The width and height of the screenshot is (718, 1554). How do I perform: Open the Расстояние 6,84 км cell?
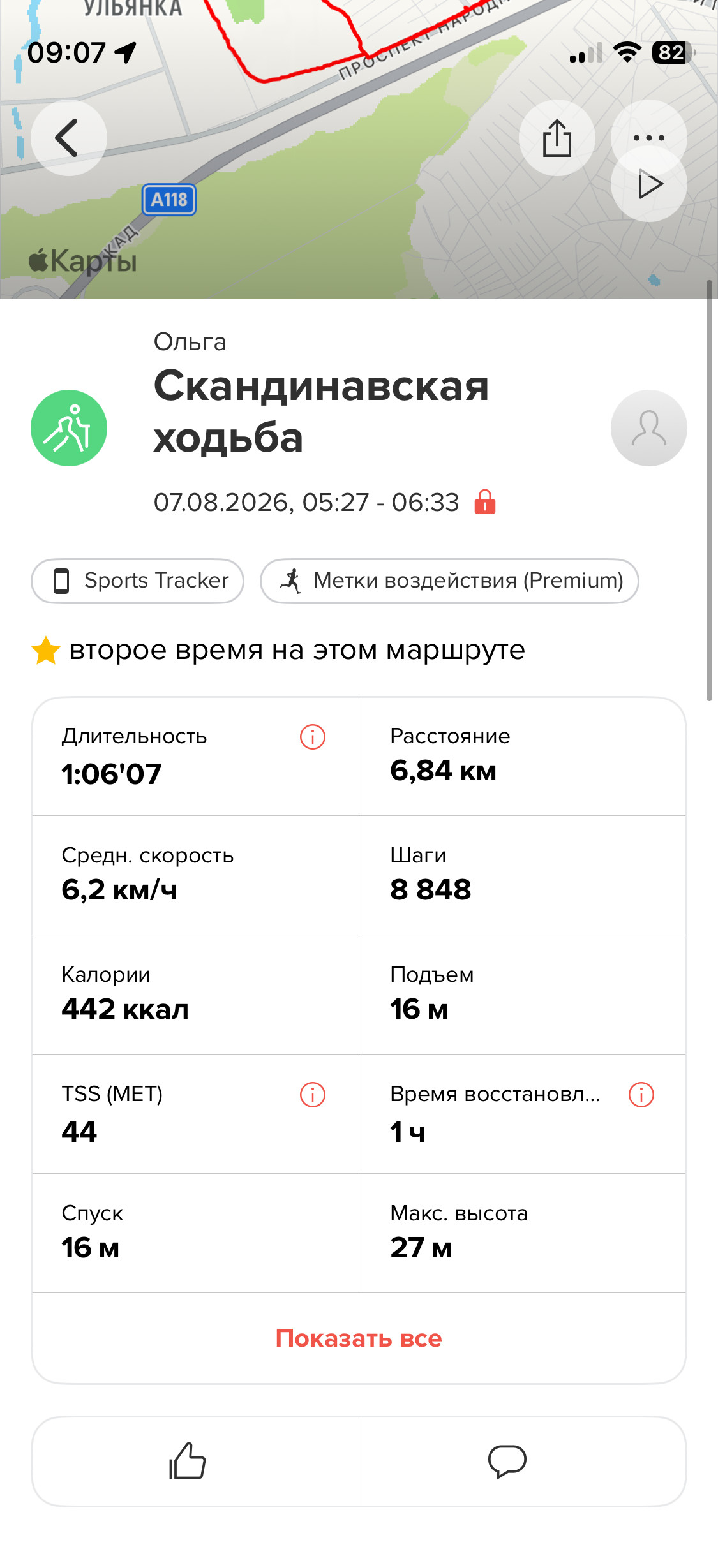coord(522,756)
